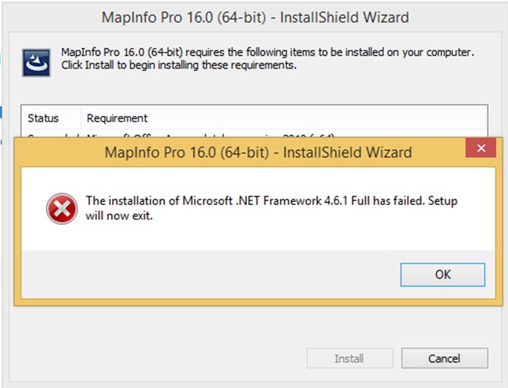Click the greyed-out Install button

[x=349, y=359]
